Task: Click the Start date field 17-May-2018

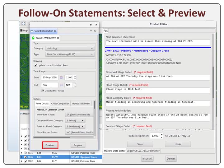Action: tap(50, 77)
